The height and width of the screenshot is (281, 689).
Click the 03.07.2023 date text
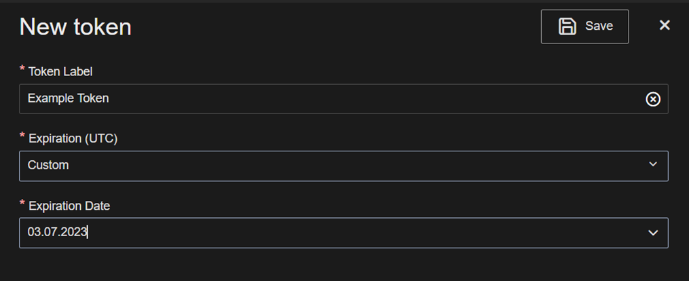click(57, 232)
